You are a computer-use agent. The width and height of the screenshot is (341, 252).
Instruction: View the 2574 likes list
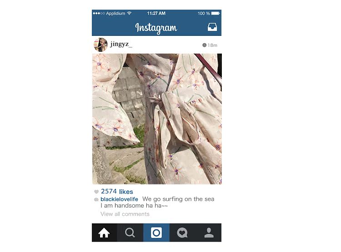pos(117,192)
